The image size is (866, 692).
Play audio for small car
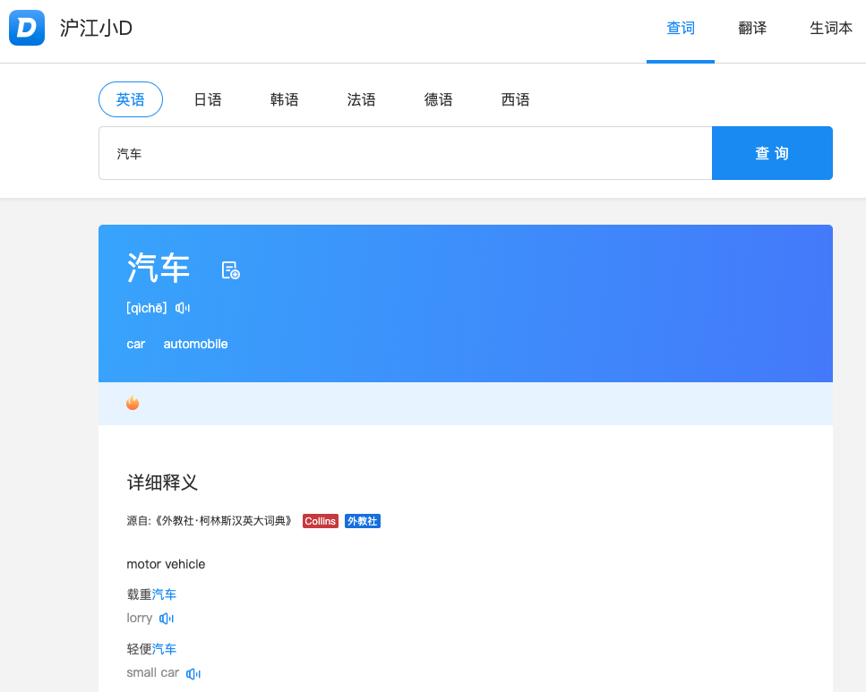[193, 673]
